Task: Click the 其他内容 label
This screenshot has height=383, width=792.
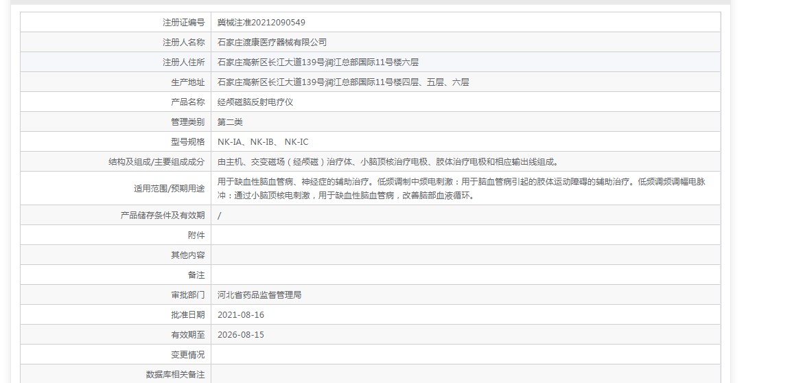Action: tap(188, 255)
